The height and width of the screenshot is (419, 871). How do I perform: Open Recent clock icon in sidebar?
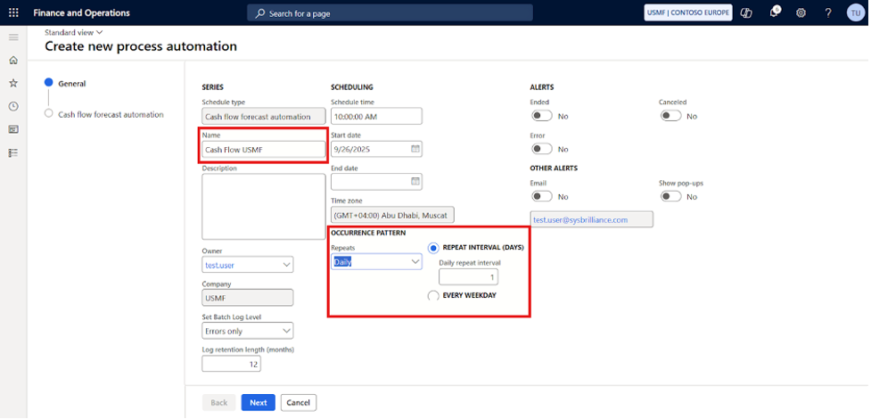tap(13, 106)
